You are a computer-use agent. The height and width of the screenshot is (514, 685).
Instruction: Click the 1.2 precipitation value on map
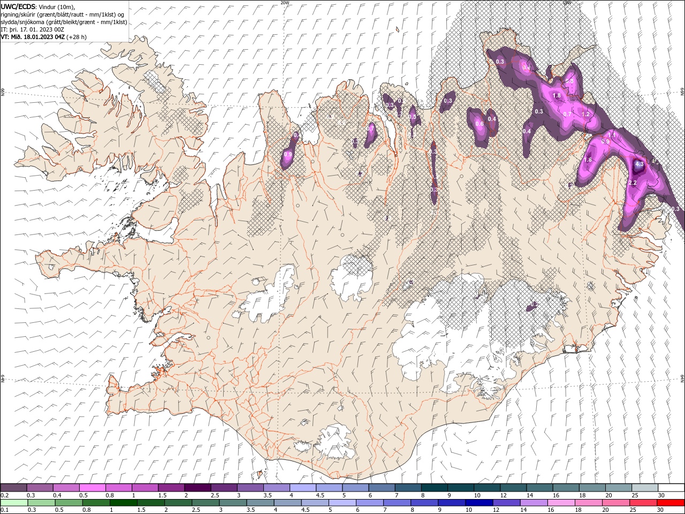pyautogui.click(x=585, y=114)
